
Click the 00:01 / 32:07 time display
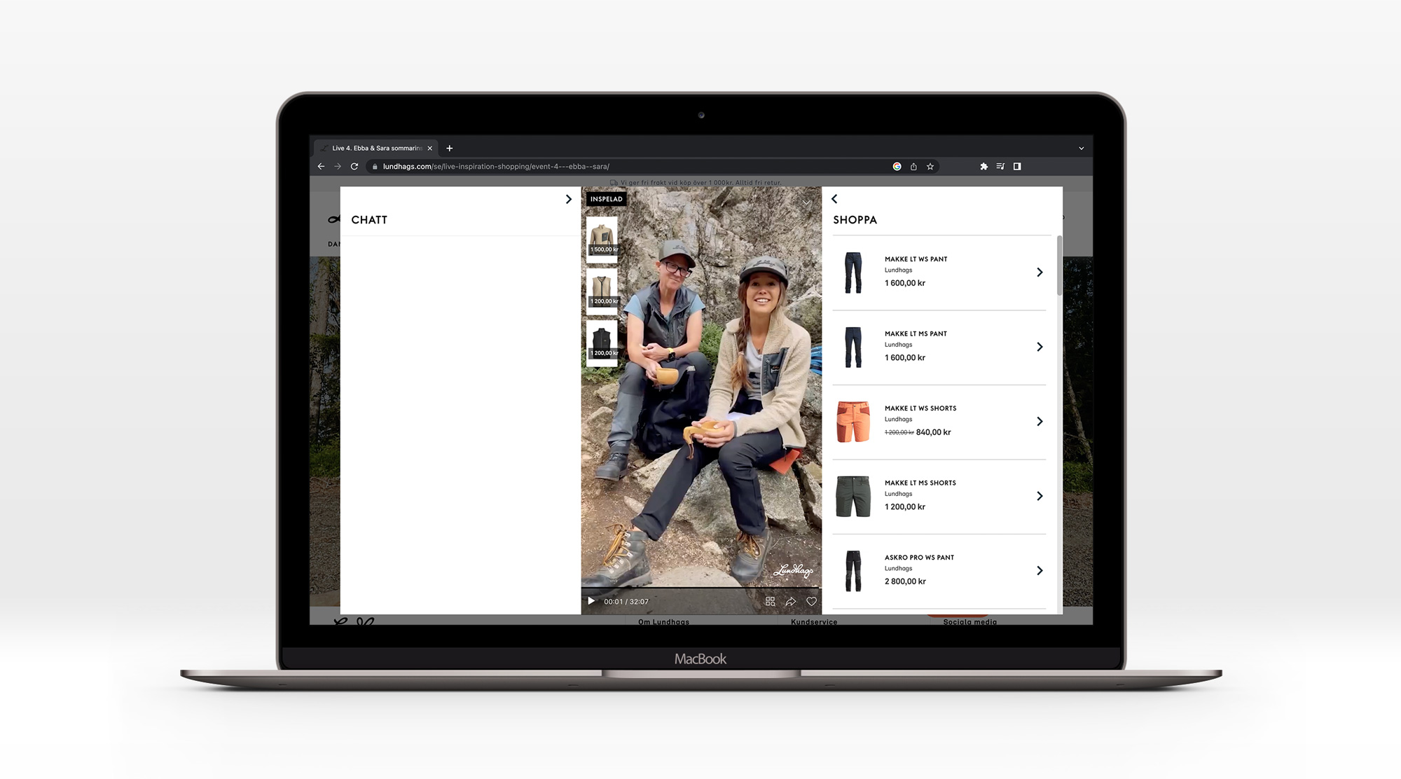[x=626, y=602]
